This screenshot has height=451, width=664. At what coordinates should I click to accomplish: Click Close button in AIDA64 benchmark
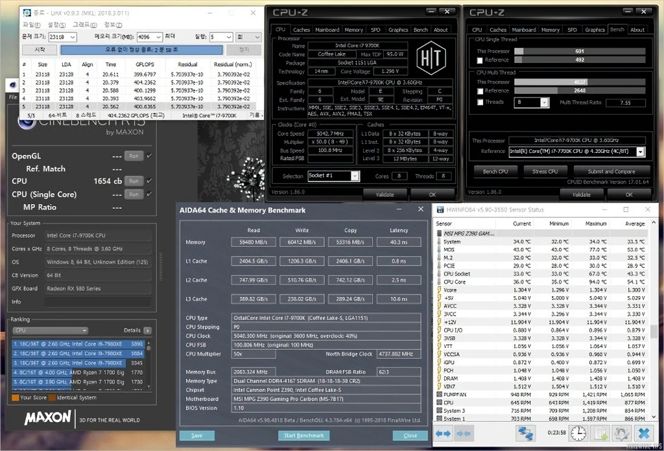pyautogui.click(x=410, y=435)
